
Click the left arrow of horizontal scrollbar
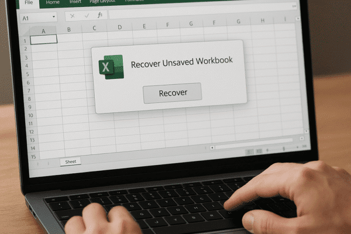[x=212, y=148]
